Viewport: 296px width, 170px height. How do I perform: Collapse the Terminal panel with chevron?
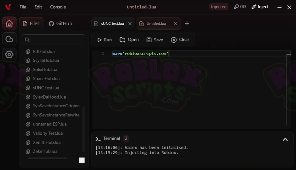pos(285,139)
